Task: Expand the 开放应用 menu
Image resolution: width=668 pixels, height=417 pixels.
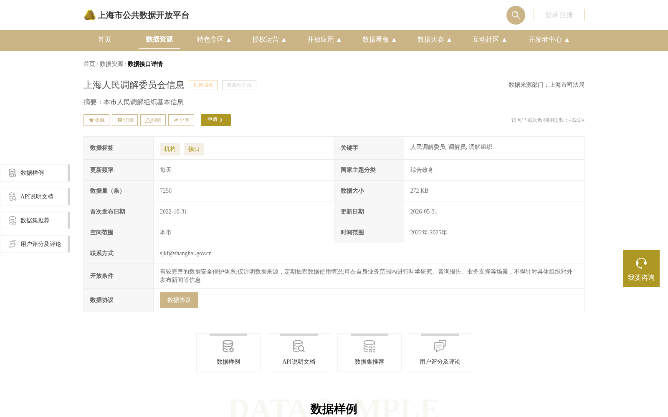Action: (324, 40)
